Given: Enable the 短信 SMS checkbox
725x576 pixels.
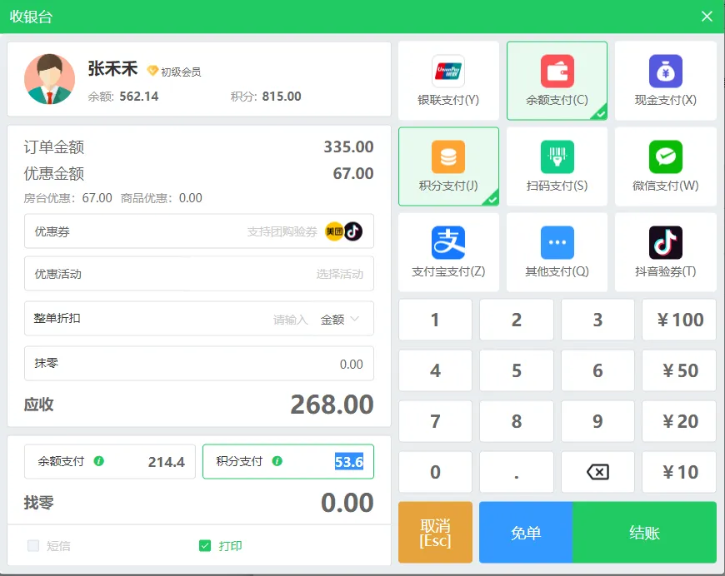Looking at the screenshot, I should 32,545.
